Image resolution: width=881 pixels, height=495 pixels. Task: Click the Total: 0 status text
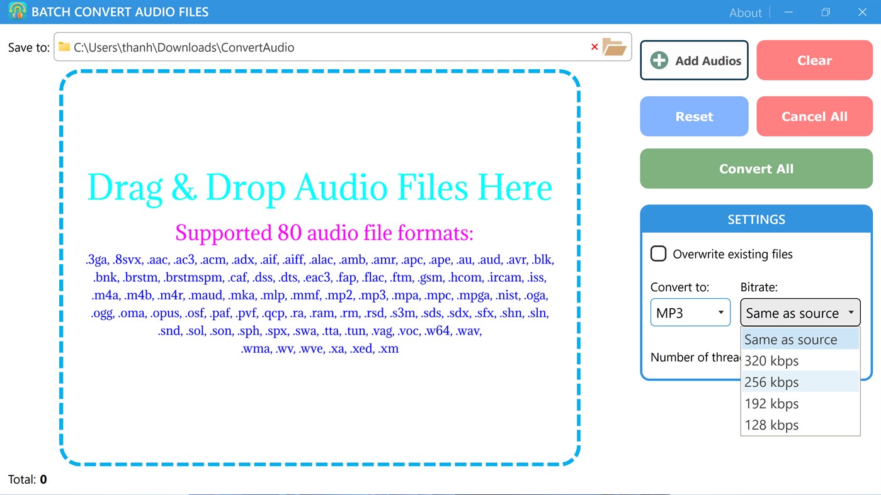coord(27,479)
